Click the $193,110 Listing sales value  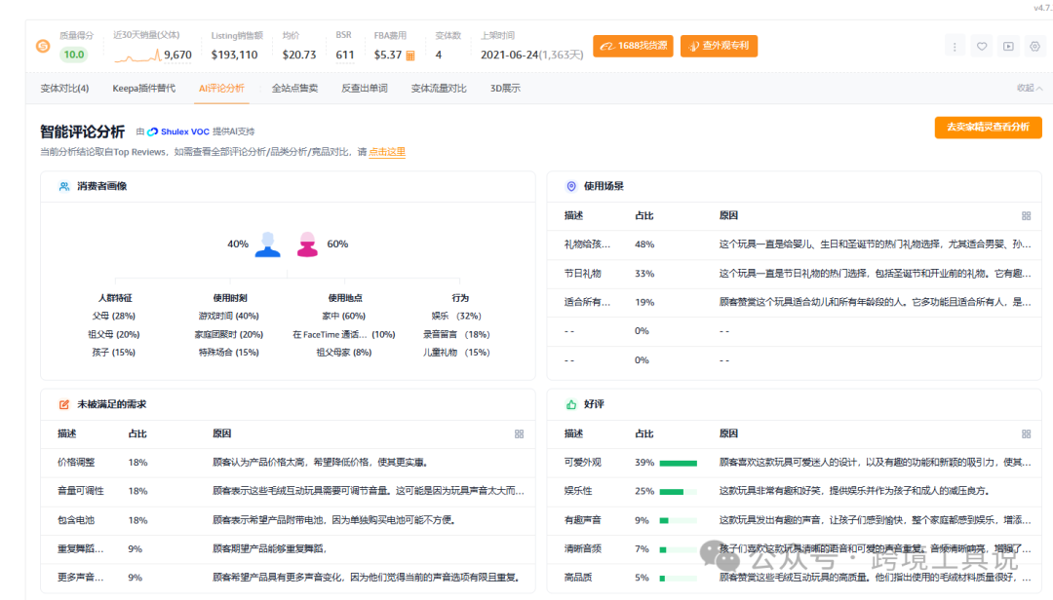234,56
